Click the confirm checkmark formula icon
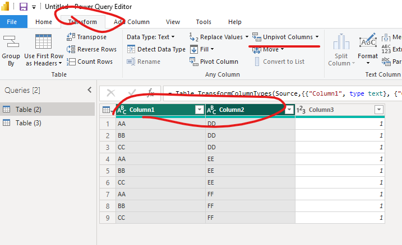Image resolution: width=402 pixels, height=245 pixels. pos(132,93)
